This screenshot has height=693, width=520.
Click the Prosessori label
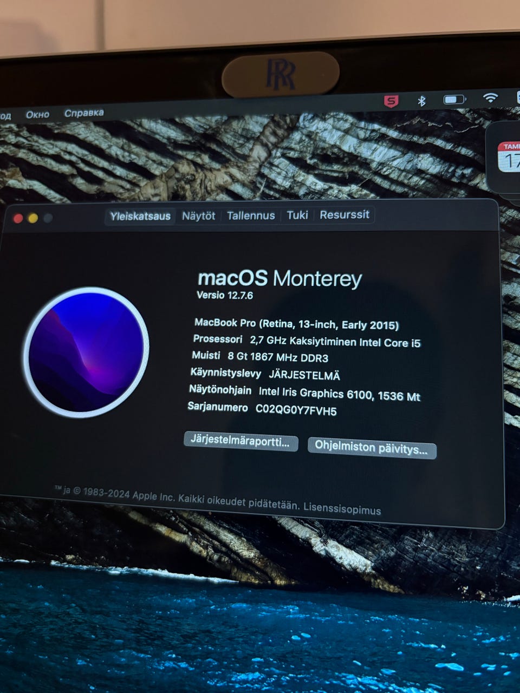pos(218,339)
